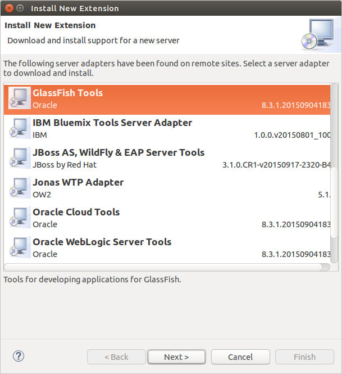Click the 'IBM' vendor label
The height and width of the screenshot is (374, 342).
[x=40, y=135]
